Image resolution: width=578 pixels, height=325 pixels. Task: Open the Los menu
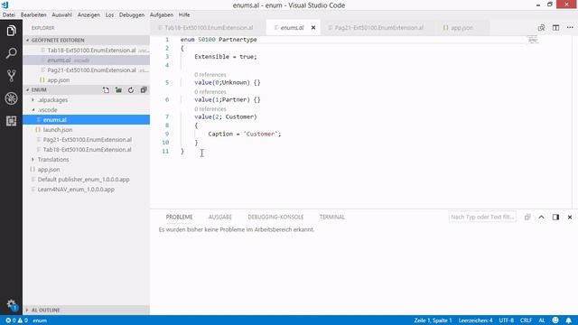(x=109, y=14)
